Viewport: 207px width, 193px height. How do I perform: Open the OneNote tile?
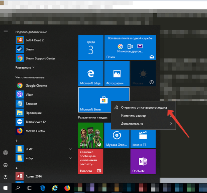coord(143,161)
